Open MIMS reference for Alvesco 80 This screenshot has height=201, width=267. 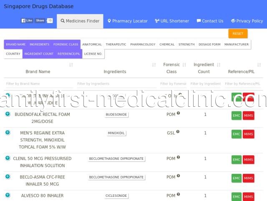click(x=249, y=197)
